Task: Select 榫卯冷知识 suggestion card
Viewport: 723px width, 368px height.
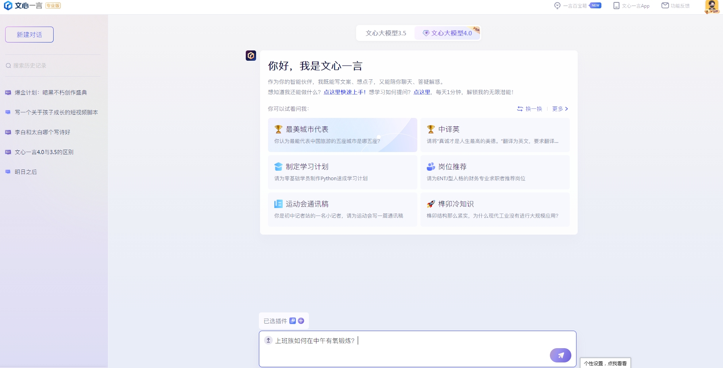Action: click(x=495, y=210)
